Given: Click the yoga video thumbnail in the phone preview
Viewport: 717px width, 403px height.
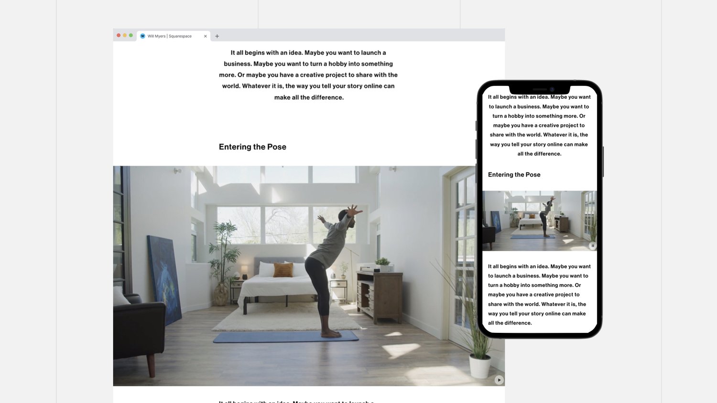Looking at the screenshot, I should [539, 221].
